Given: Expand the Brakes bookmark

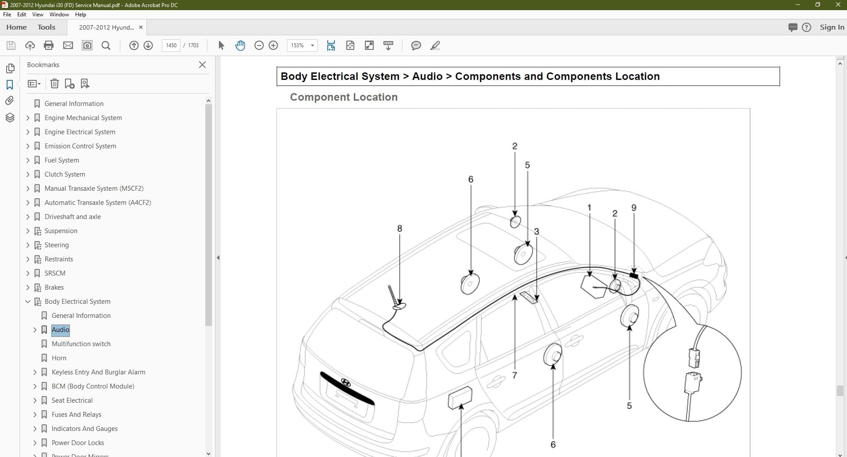Looking at the screenshot, I should pyautogui.click(x=28, y=287).
